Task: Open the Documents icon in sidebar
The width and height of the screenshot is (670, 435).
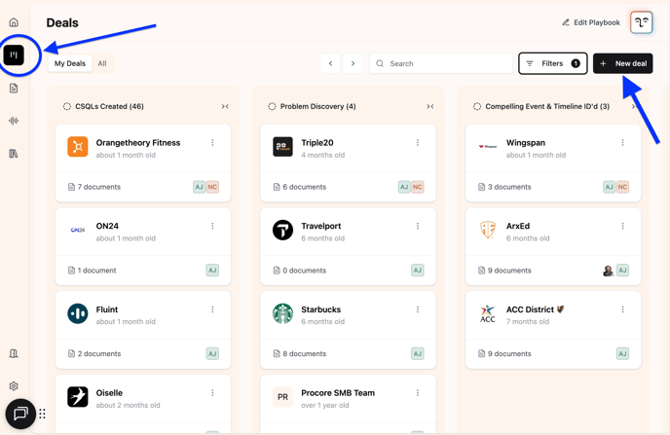Action: (14, 89)
